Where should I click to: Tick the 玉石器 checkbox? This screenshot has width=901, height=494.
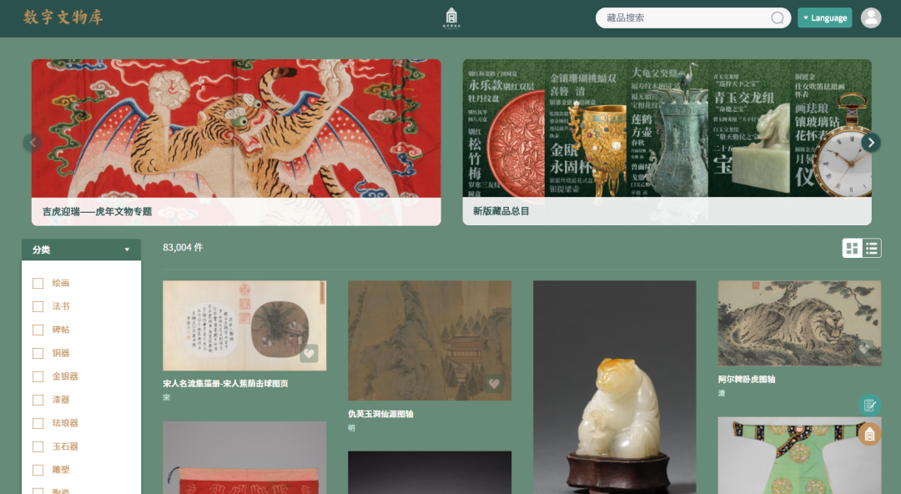pyautogui.click(x=38, y=446)
